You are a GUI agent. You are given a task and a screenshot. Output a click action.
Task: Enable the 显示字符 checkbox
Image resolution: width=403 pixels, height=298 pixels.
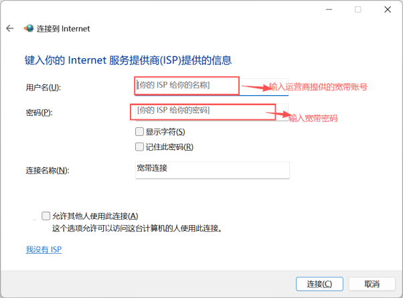[x=139, y=132]
